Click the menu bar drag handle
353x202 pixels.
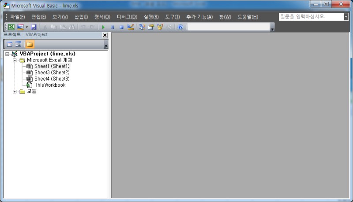click(6, 17)
